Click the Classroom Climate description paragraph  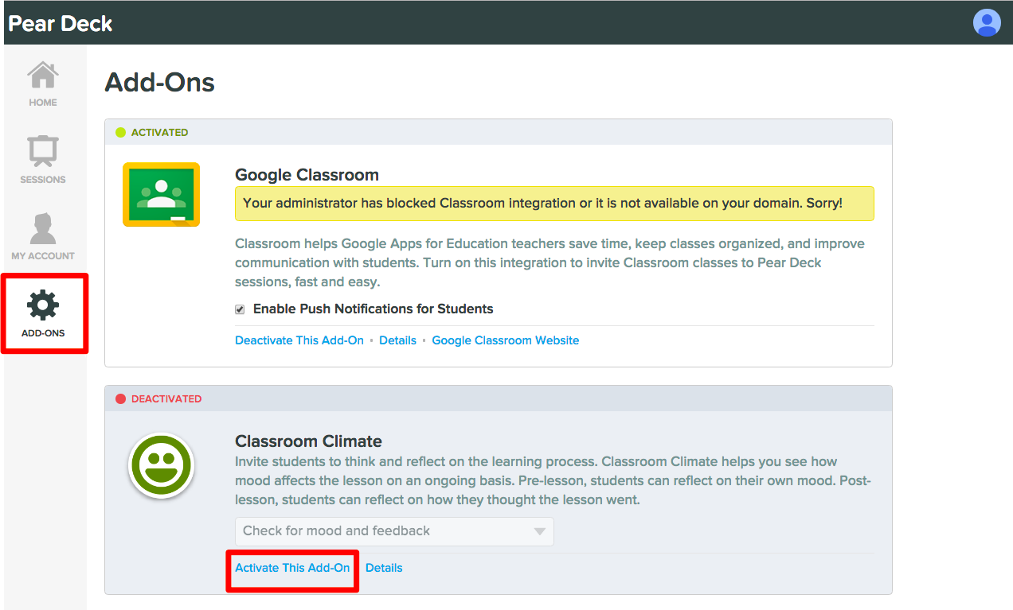553,481
